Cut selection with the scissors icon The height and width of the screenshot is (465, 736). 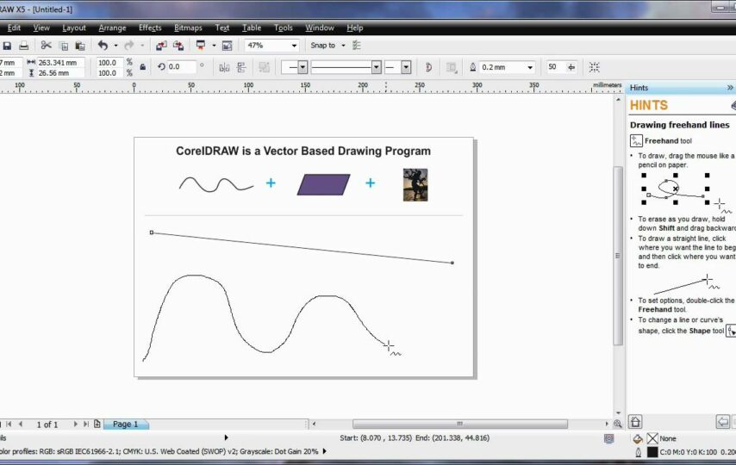click(x=46, y=45)
